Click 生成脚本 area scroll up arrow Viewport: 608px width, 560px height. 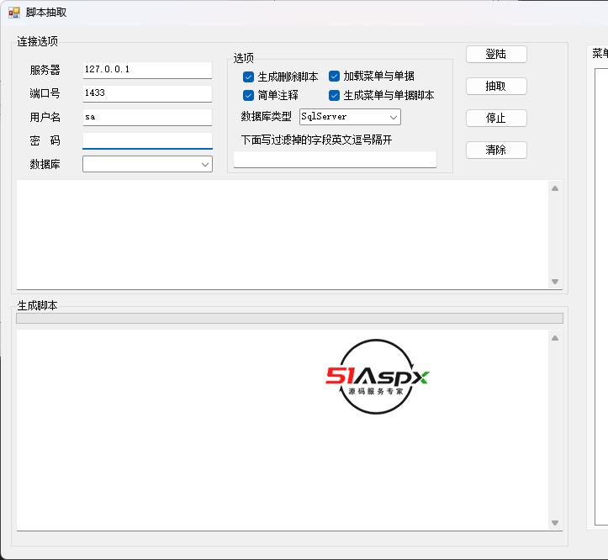point(555,338)
